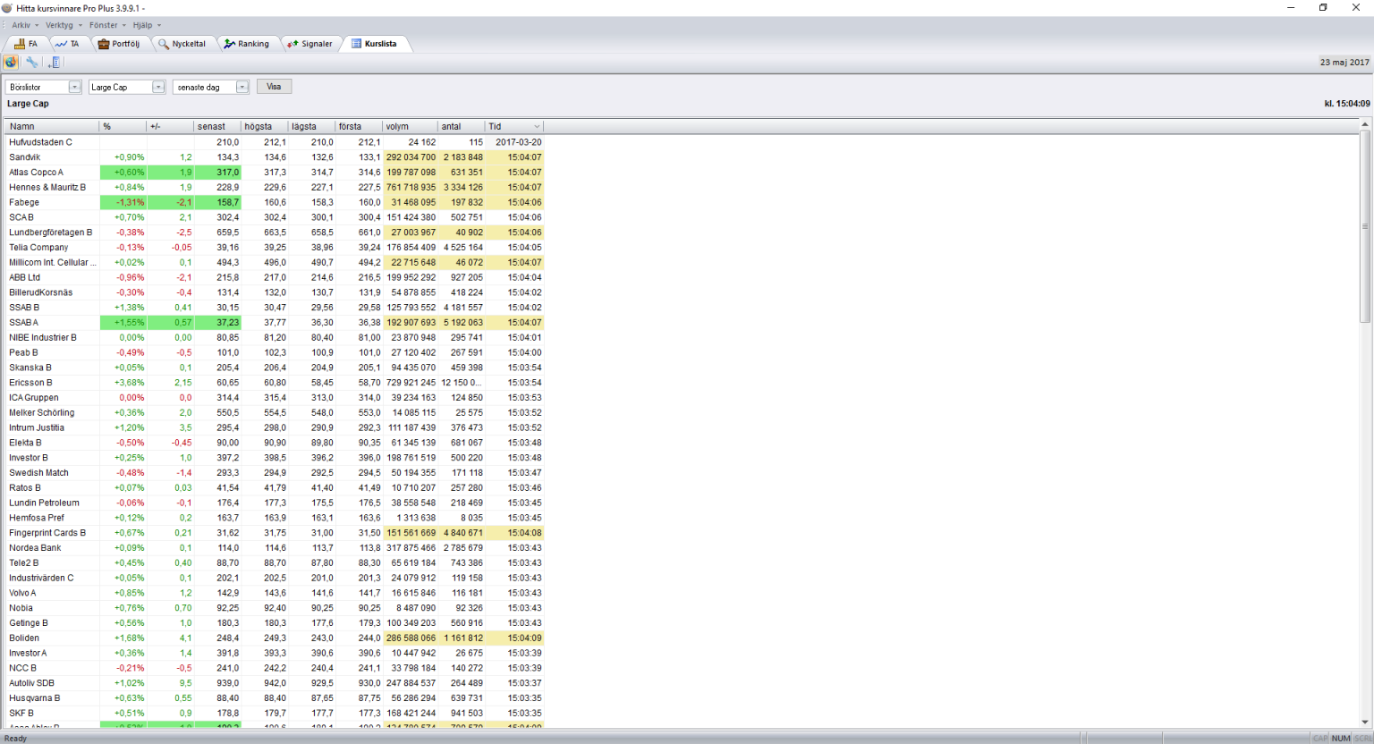Sort by the första column header
1374x744 pixels.
point(360,127)
